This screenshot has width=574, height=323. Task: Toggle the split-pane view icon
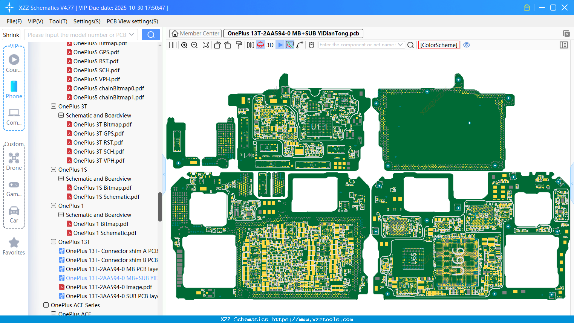coord(173,45)
